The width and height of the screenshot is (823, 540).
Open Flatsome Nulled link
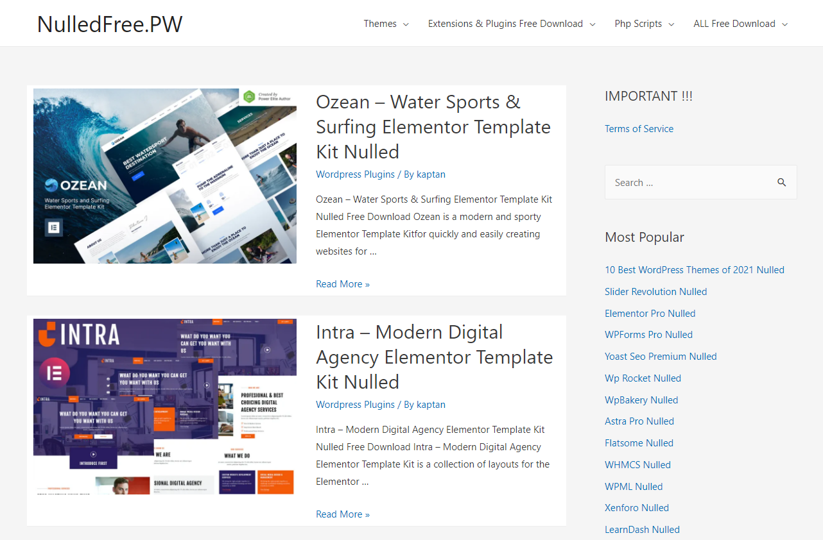(639, 443)
